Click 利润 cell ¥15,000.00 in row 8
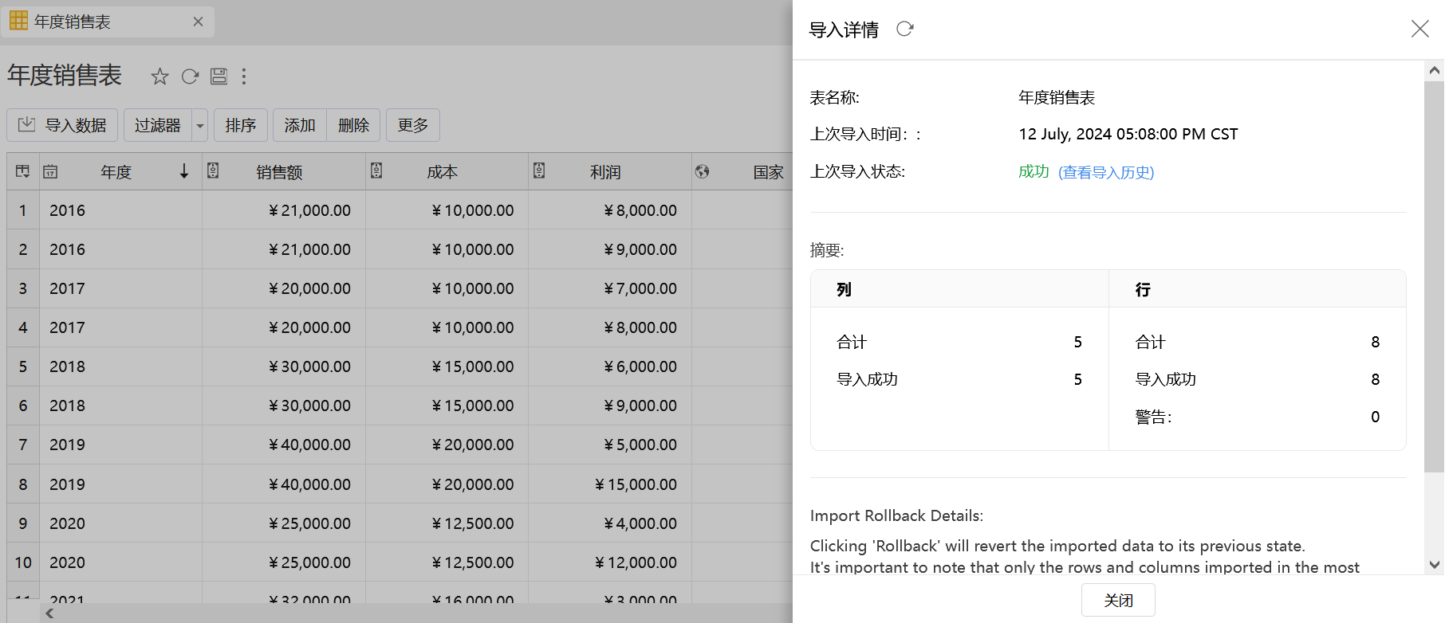Viewport: 1445px width, 623px height. point(610,484)
